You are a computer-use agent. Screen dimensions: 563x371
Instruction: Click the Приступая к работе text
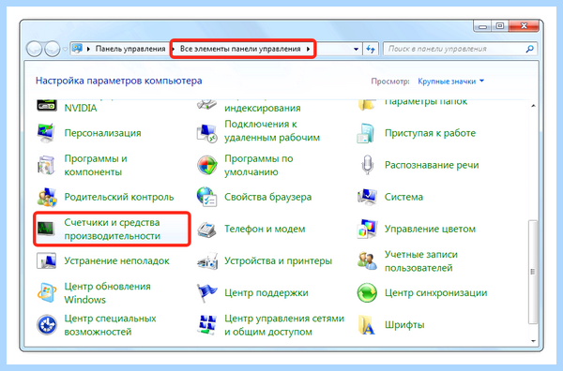click(x=430, y=133)
